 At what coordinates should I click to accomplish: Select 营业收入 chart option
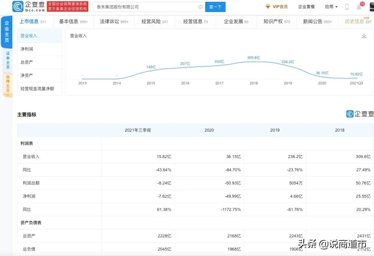pyautogui.click(x=39, y=36)
